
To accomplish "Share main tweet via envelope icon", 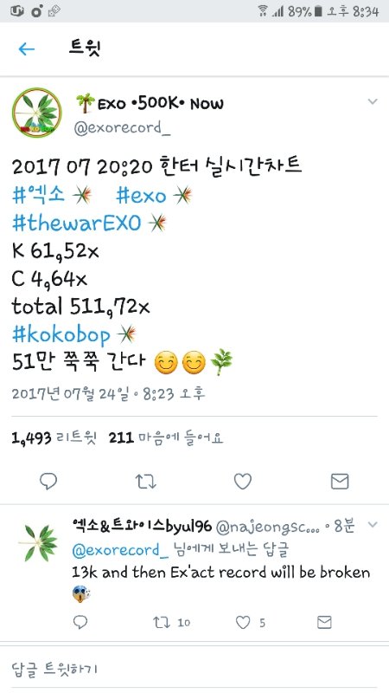I will pos(340,482).
